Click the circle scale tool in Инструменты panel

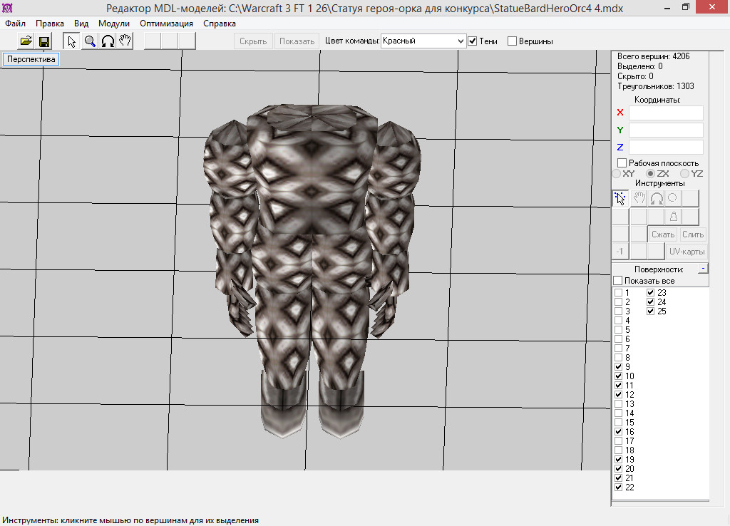pos(673,198)
